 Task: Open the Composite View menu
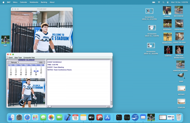29,58
